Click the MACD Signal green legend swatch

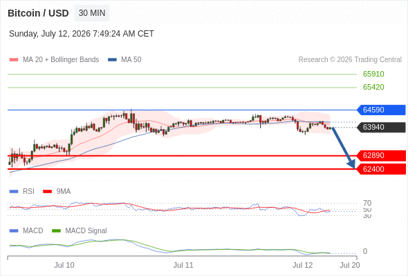click(x=56, y=230)
